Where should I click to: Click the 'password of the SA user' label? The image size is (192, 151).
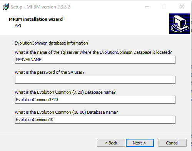pyautogui.click(x=50, y=72)
